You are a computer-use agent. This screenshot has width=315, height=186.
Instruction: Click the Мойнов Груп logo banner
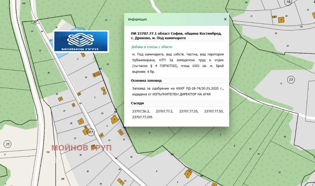pyautogui.click(x=81, y=41)
